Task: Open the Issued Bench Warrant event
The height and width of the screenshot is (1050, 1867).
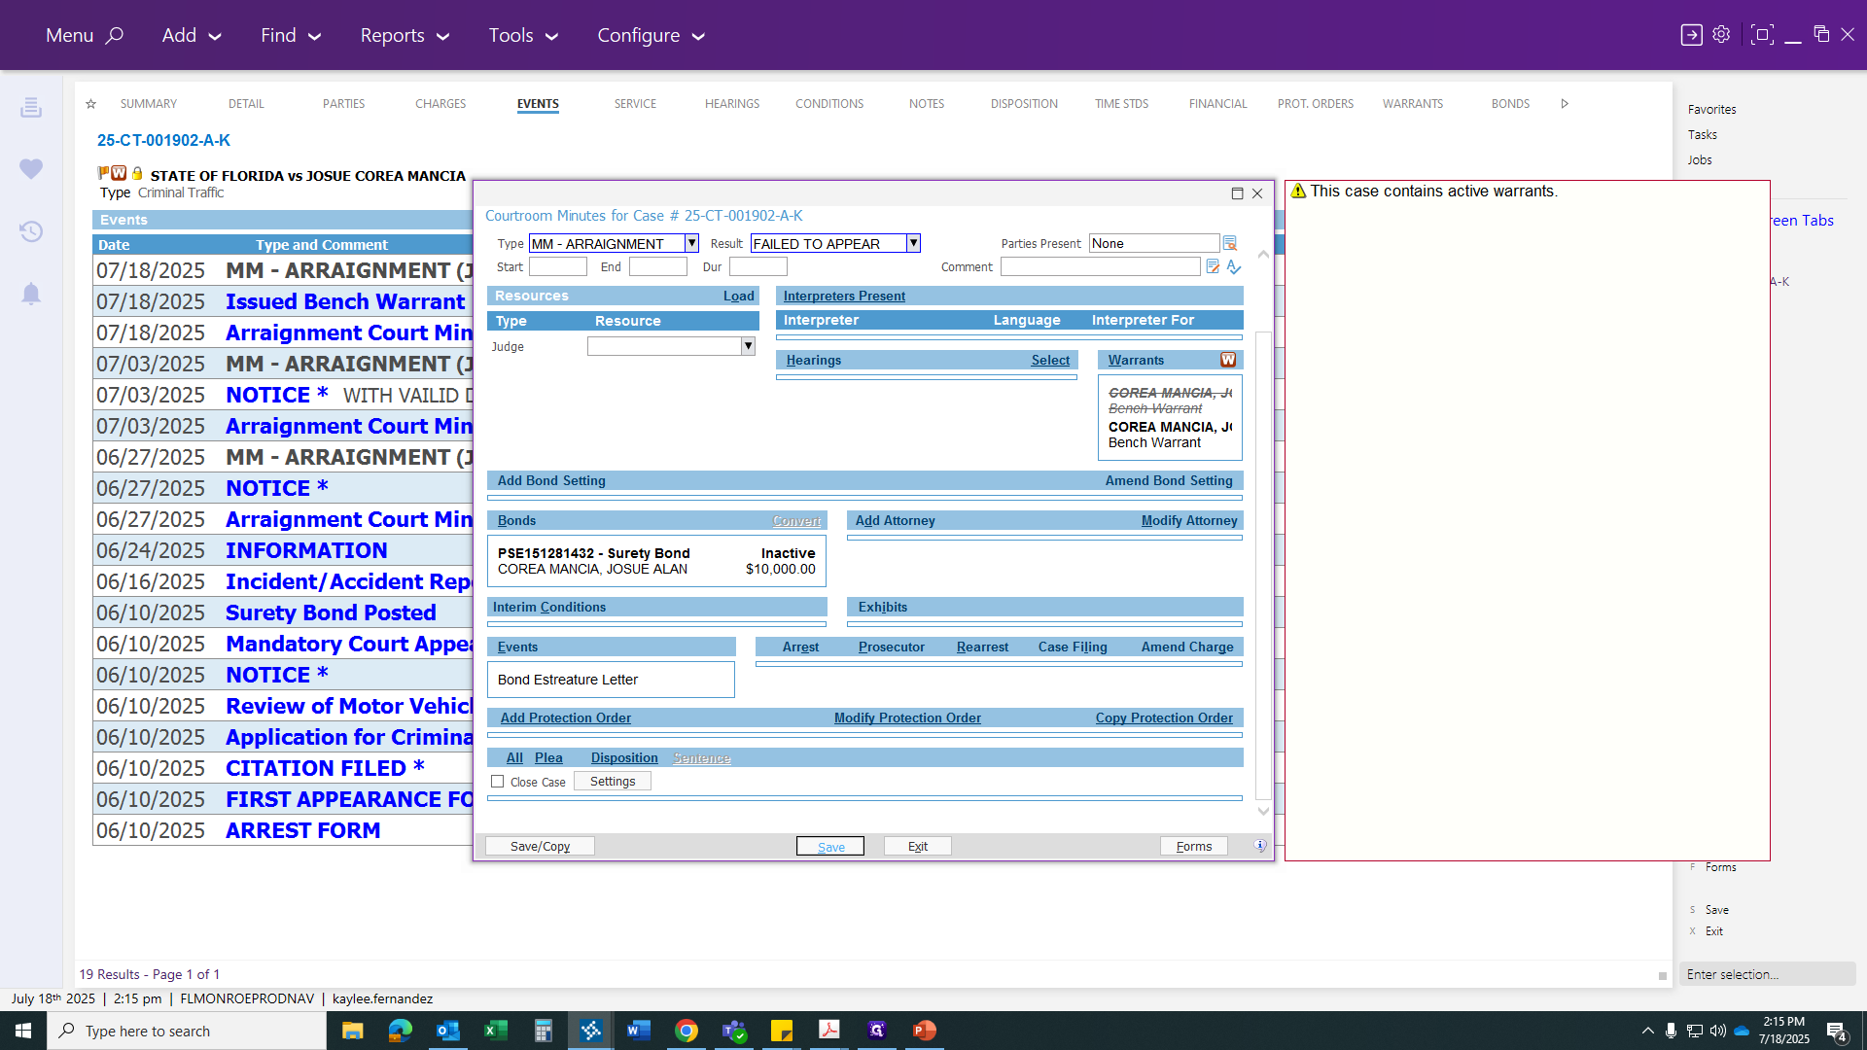Action: pyautogui.click(x=345, y=302)
